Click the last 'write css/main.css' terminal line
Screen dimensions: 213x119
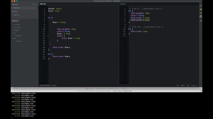click(x=24, y=116)
